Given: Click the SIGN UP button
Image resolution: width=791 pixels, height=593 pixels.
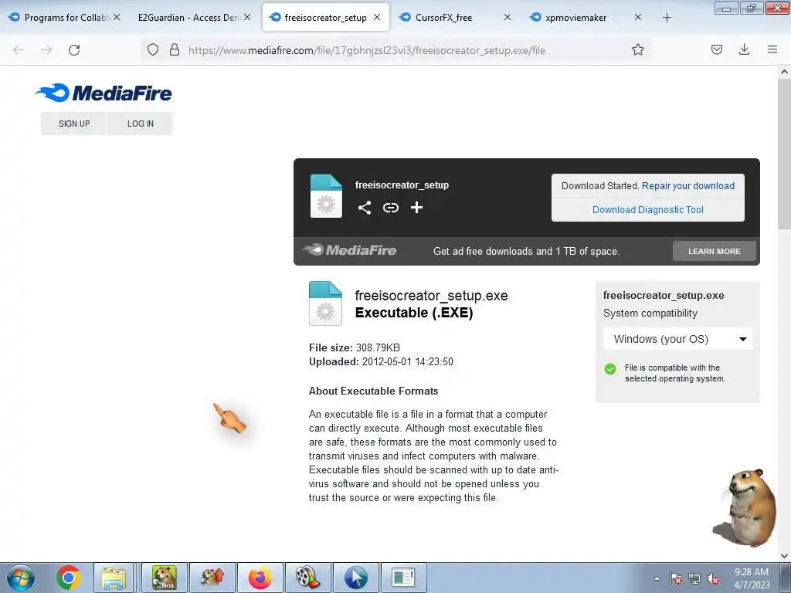Looking at the screenshot, I should 74,124.
